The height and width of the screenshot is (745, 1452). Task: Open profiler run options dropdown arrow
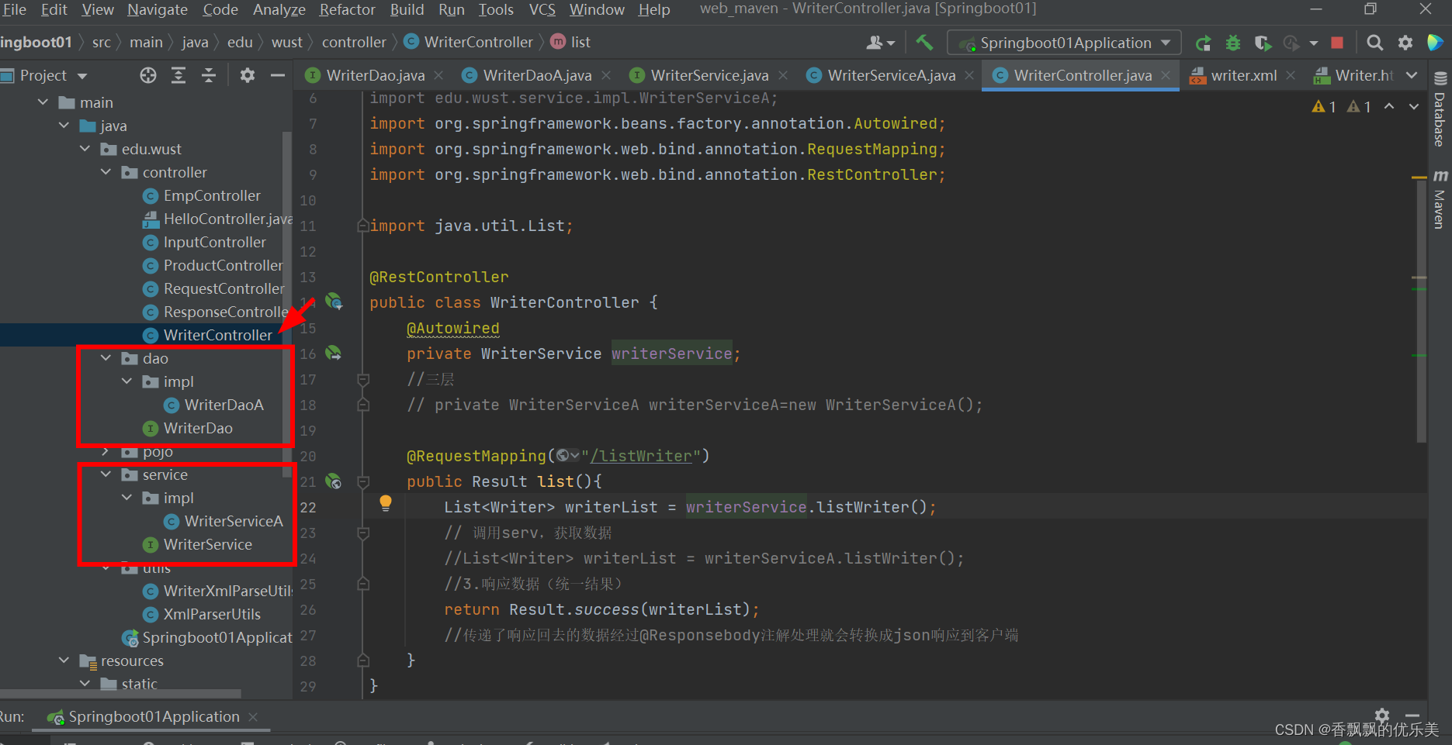click(x=1313, y=43)
